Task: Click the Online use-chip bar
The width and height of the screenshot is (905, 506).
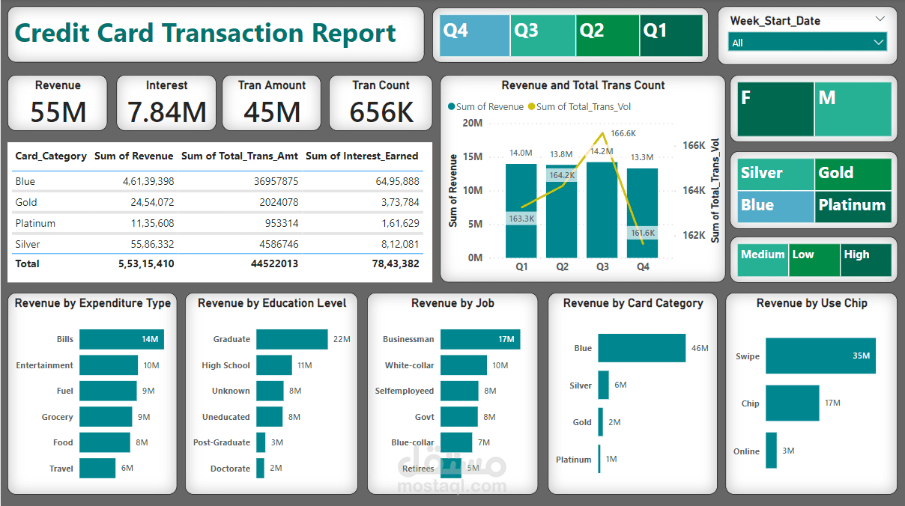Action: click(771, 451)
